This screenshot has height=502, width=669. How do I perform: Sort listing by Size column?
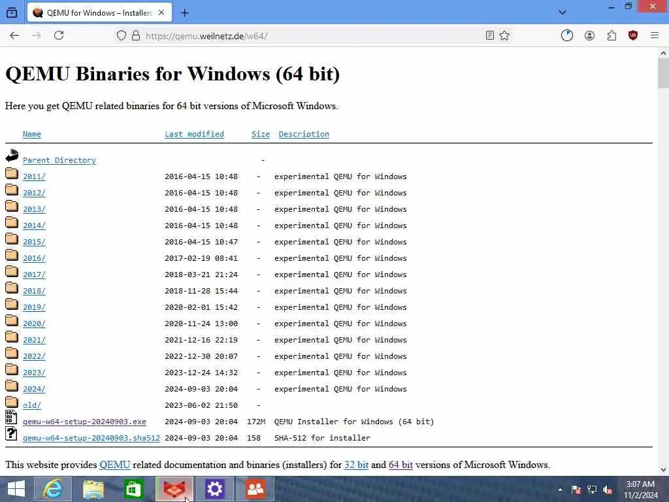pyautogui.click(x=260, y=134)
